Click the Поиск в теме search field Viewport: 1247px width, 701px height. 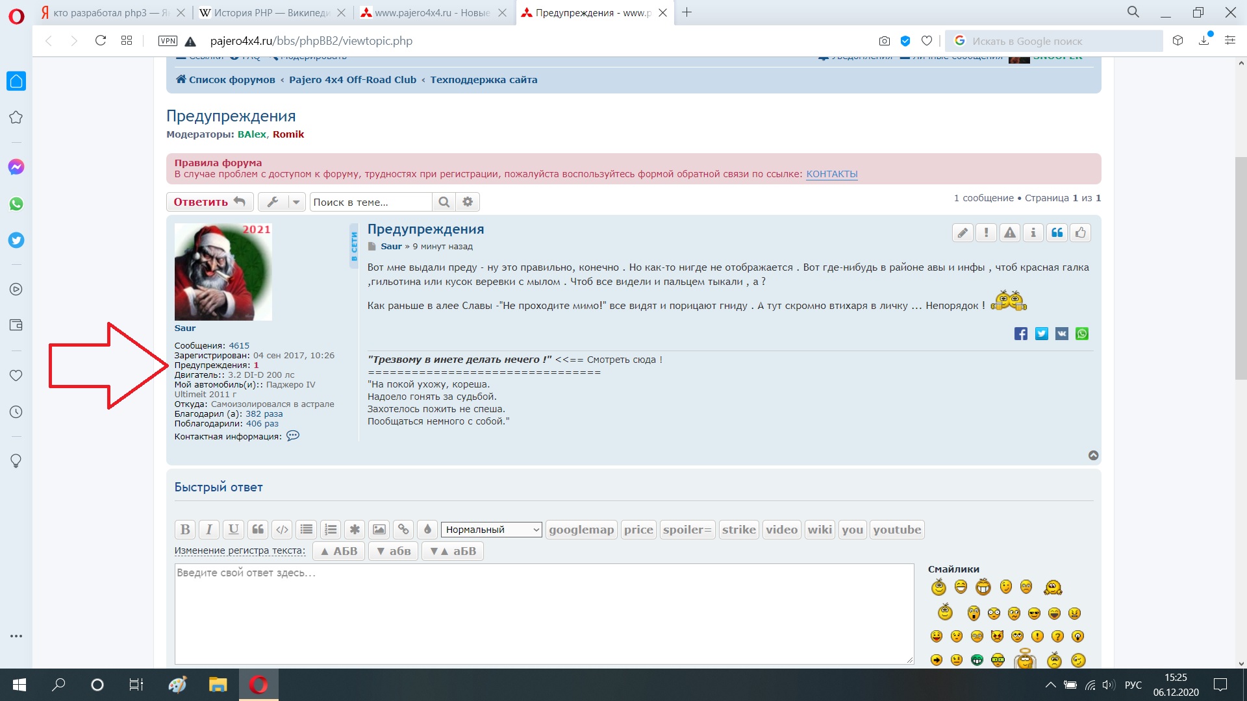[370, 202]
